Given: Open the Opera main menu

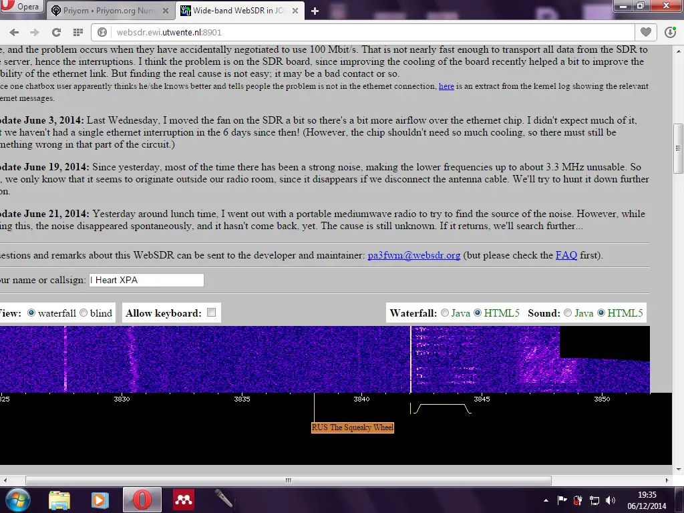Looking at the screenshot, I should click(22, 8).
